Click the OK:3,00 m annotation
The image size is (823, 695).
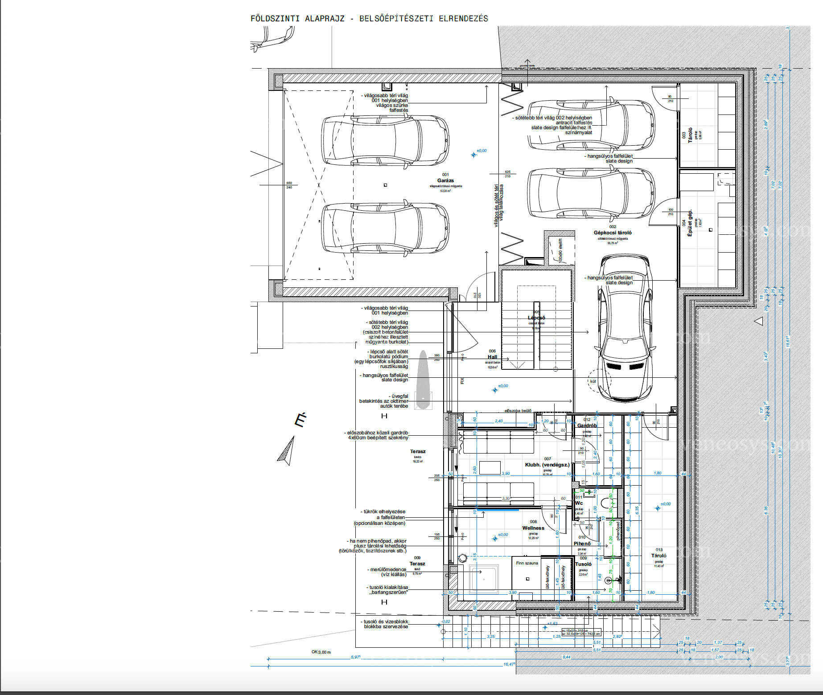(321, 652)
